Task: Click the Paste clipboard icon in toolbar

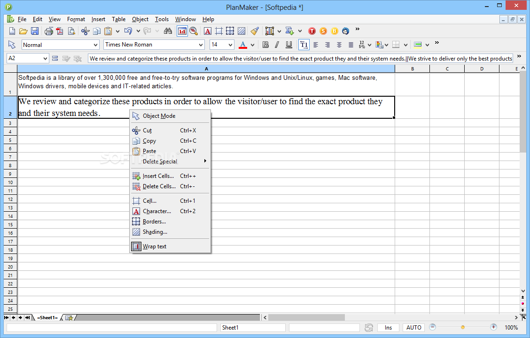Action: (108, 31)
